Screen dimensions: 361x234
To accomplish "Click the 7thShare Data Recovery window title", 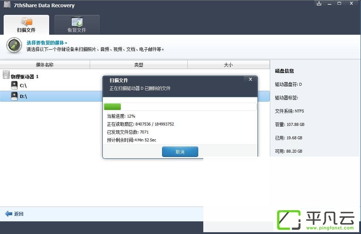I will click(x=44, y=5).
